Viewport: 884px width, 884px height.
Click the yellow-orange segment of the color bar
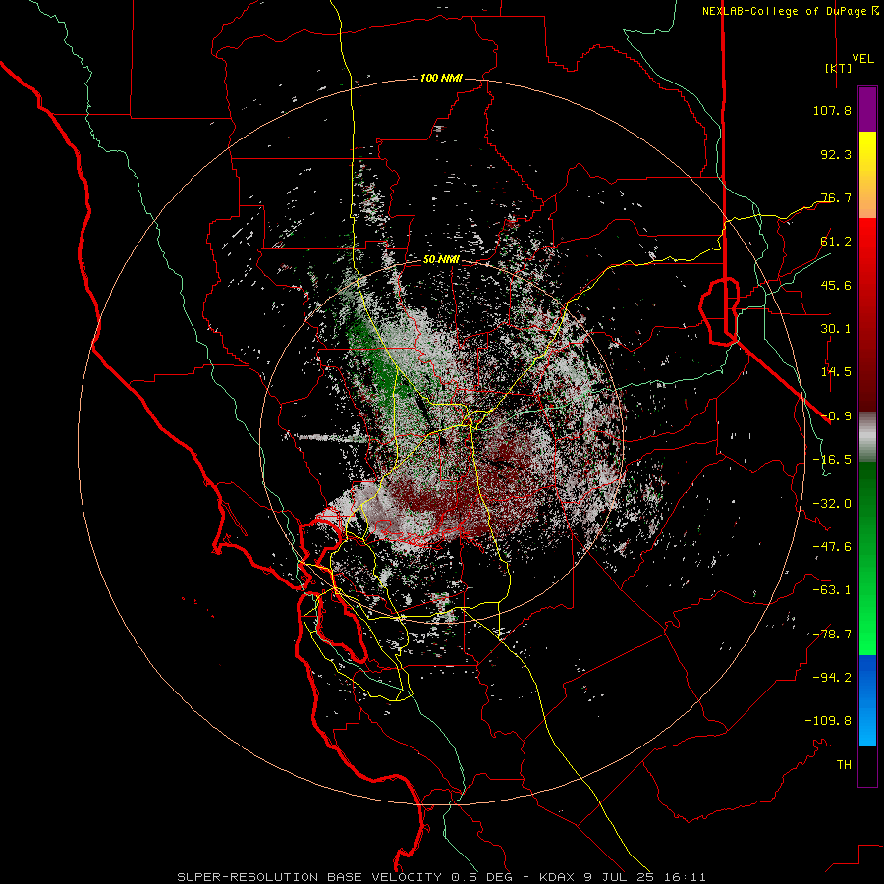[x=867, y=175]
